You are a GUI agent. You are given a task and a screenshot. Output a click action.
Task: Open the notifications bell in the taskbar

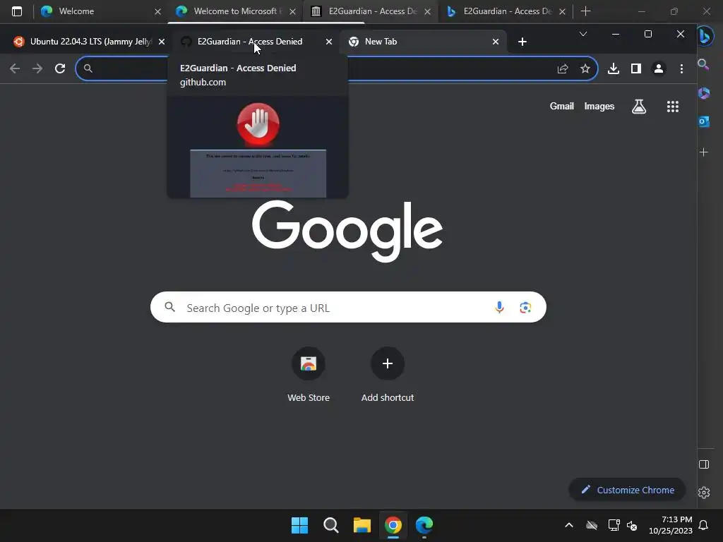pos(703,525)
